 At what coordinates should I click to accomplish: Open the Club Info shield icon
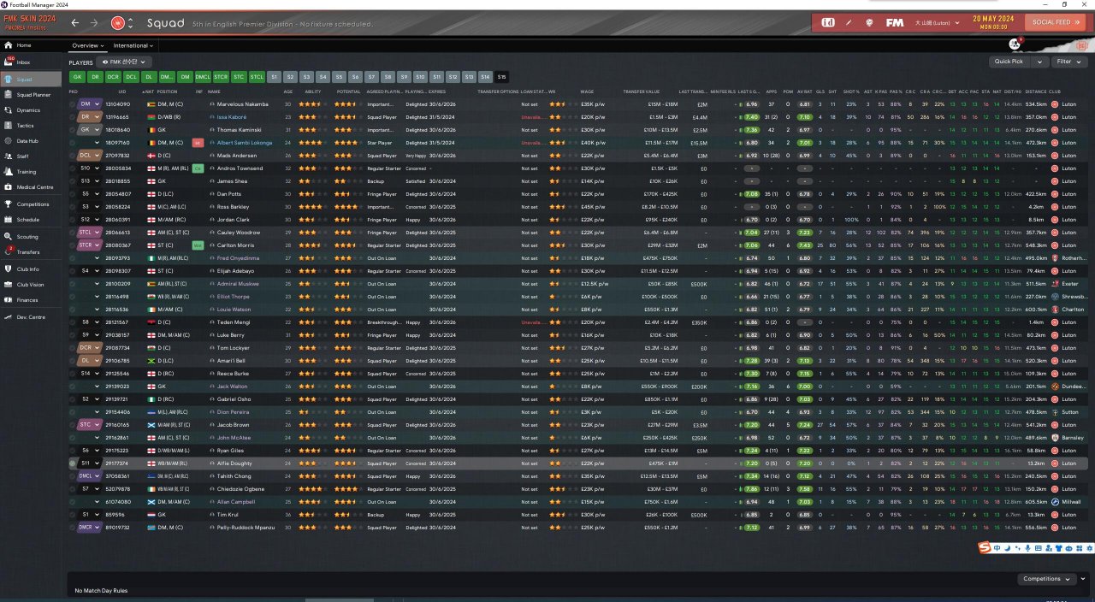tap(9, 269)
